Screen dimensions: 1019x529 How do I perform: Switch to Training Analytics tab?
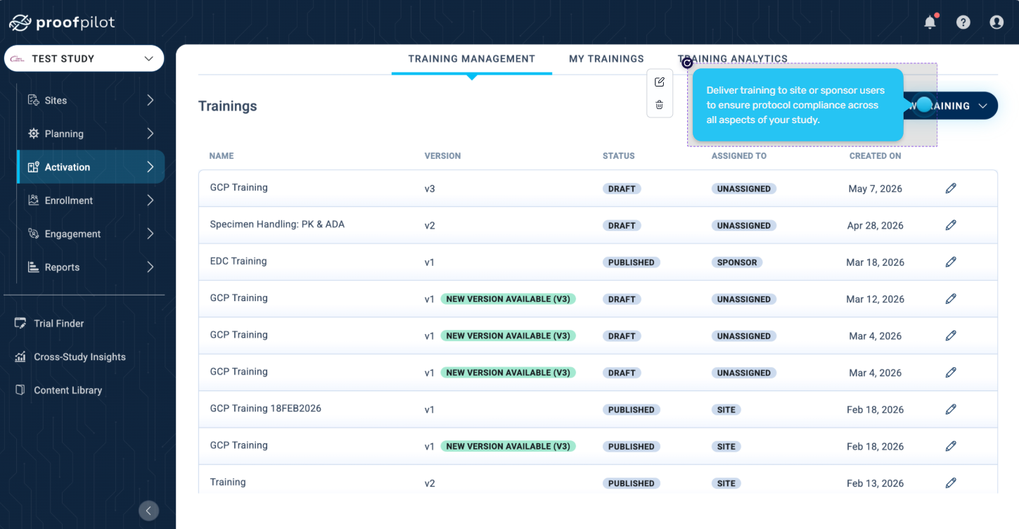733,59
